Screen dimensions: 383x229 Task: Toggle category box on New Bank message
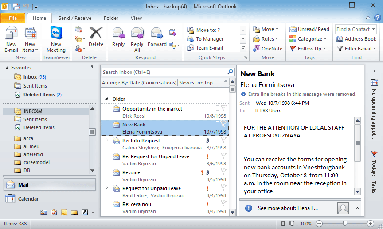(x=217, y=124)
